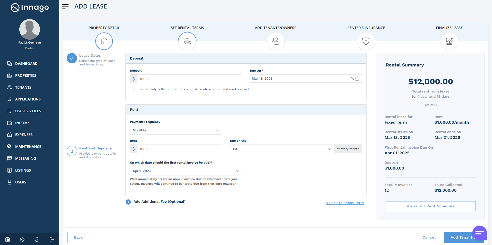Clear the deposit due date with X icon
The width and height of the screenshot is (492, 245).
pyautogui.click(x=352, y=79)
